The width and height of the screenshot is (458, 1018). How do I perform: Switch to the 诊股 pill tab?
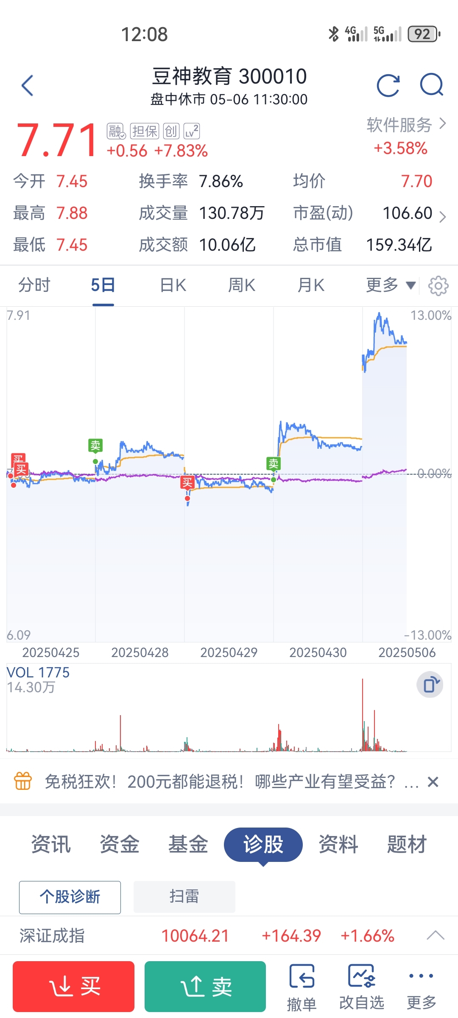click(x=263, y=845)
